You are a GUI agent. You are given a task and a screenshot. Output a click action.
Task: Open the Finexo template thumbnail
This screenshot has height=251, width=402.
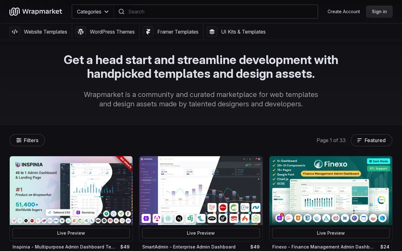(x=331, y=190)
